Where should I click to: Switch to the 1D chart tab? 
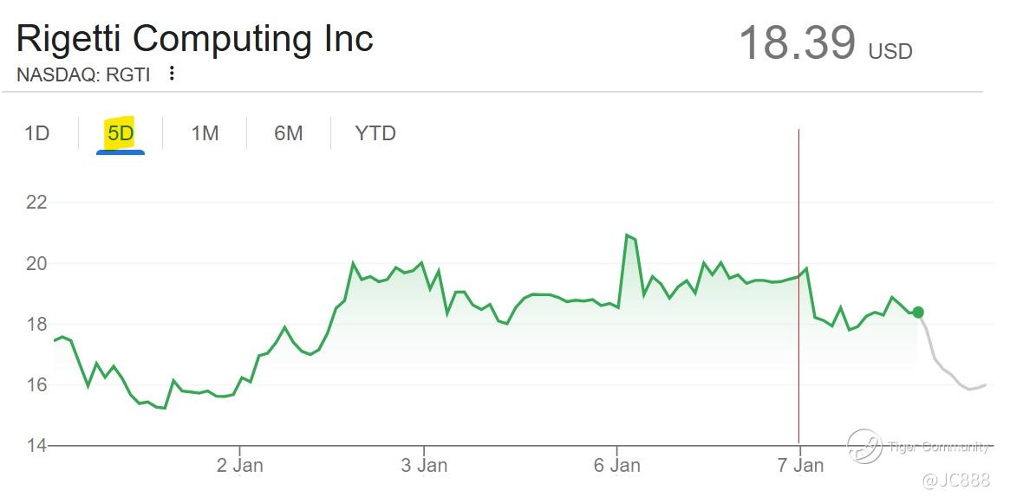[x=36, y=133]
